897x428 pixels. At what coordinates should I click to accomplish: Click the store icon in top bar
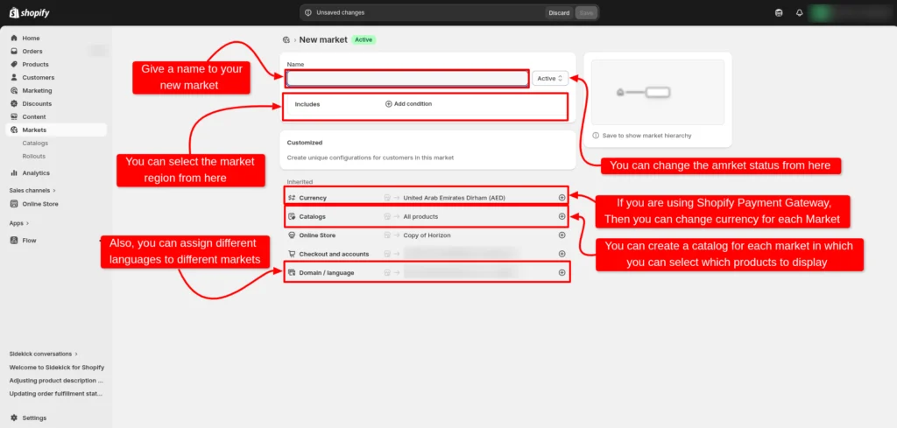(x=779, y=12)
